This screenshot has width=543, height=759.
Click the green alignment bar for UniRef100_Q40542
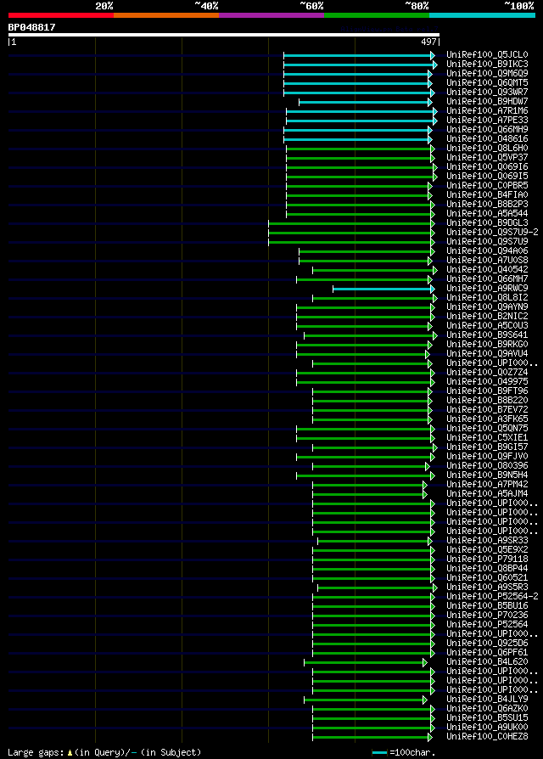point(375,271)
